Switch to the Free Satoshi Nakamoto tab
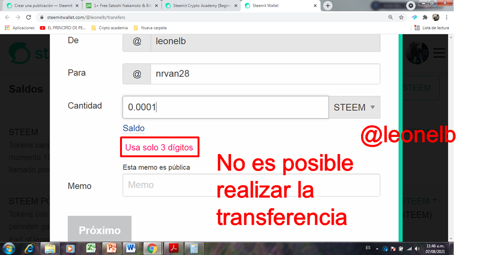Image resolution: width=484 pixels, height=255 pixels. pyautogui.click(x=122, y=6)
